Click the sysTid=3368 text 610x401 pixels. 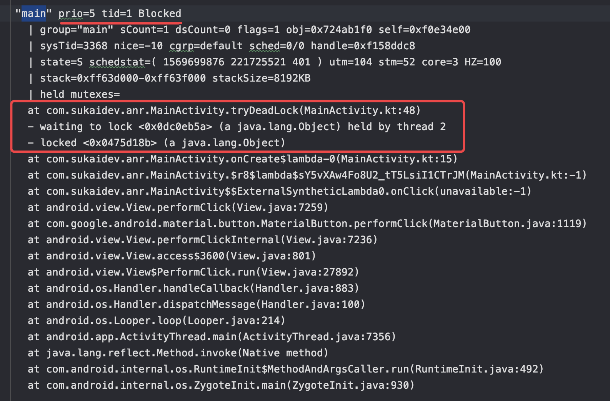[73, 46]
